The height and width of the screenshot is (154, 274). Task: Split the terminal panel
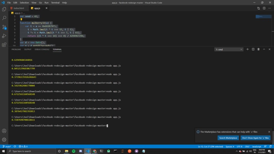pos(253,49)
